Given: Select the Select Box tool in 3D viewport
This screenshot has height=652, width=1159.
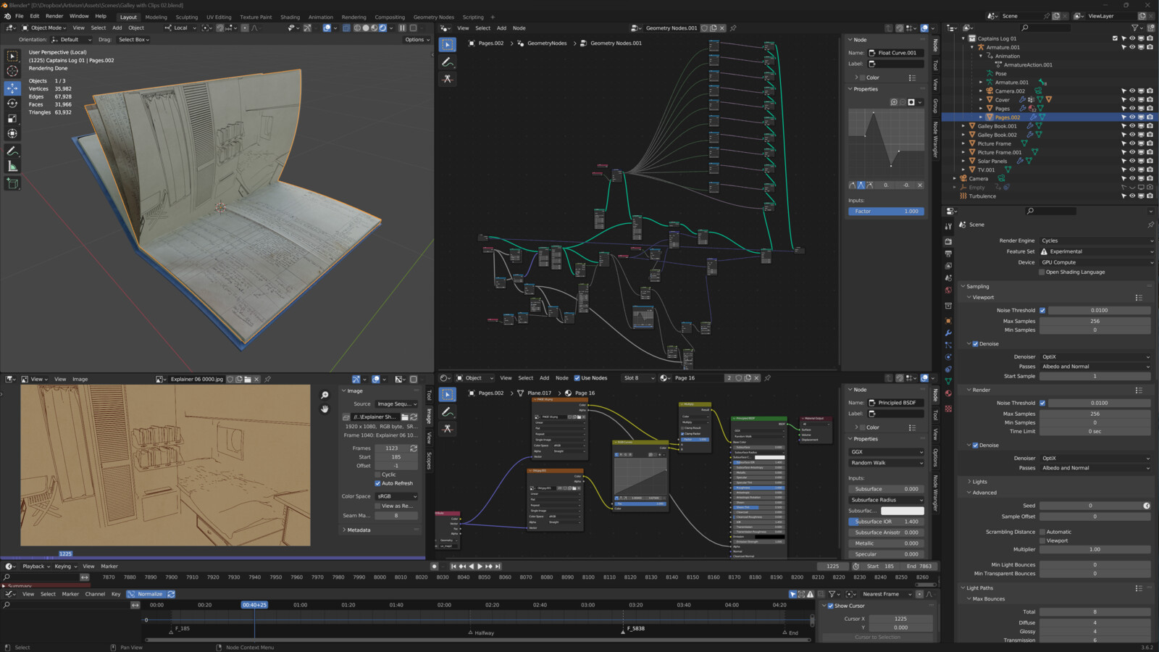Looking at the screenshot, I should point(12,56).
